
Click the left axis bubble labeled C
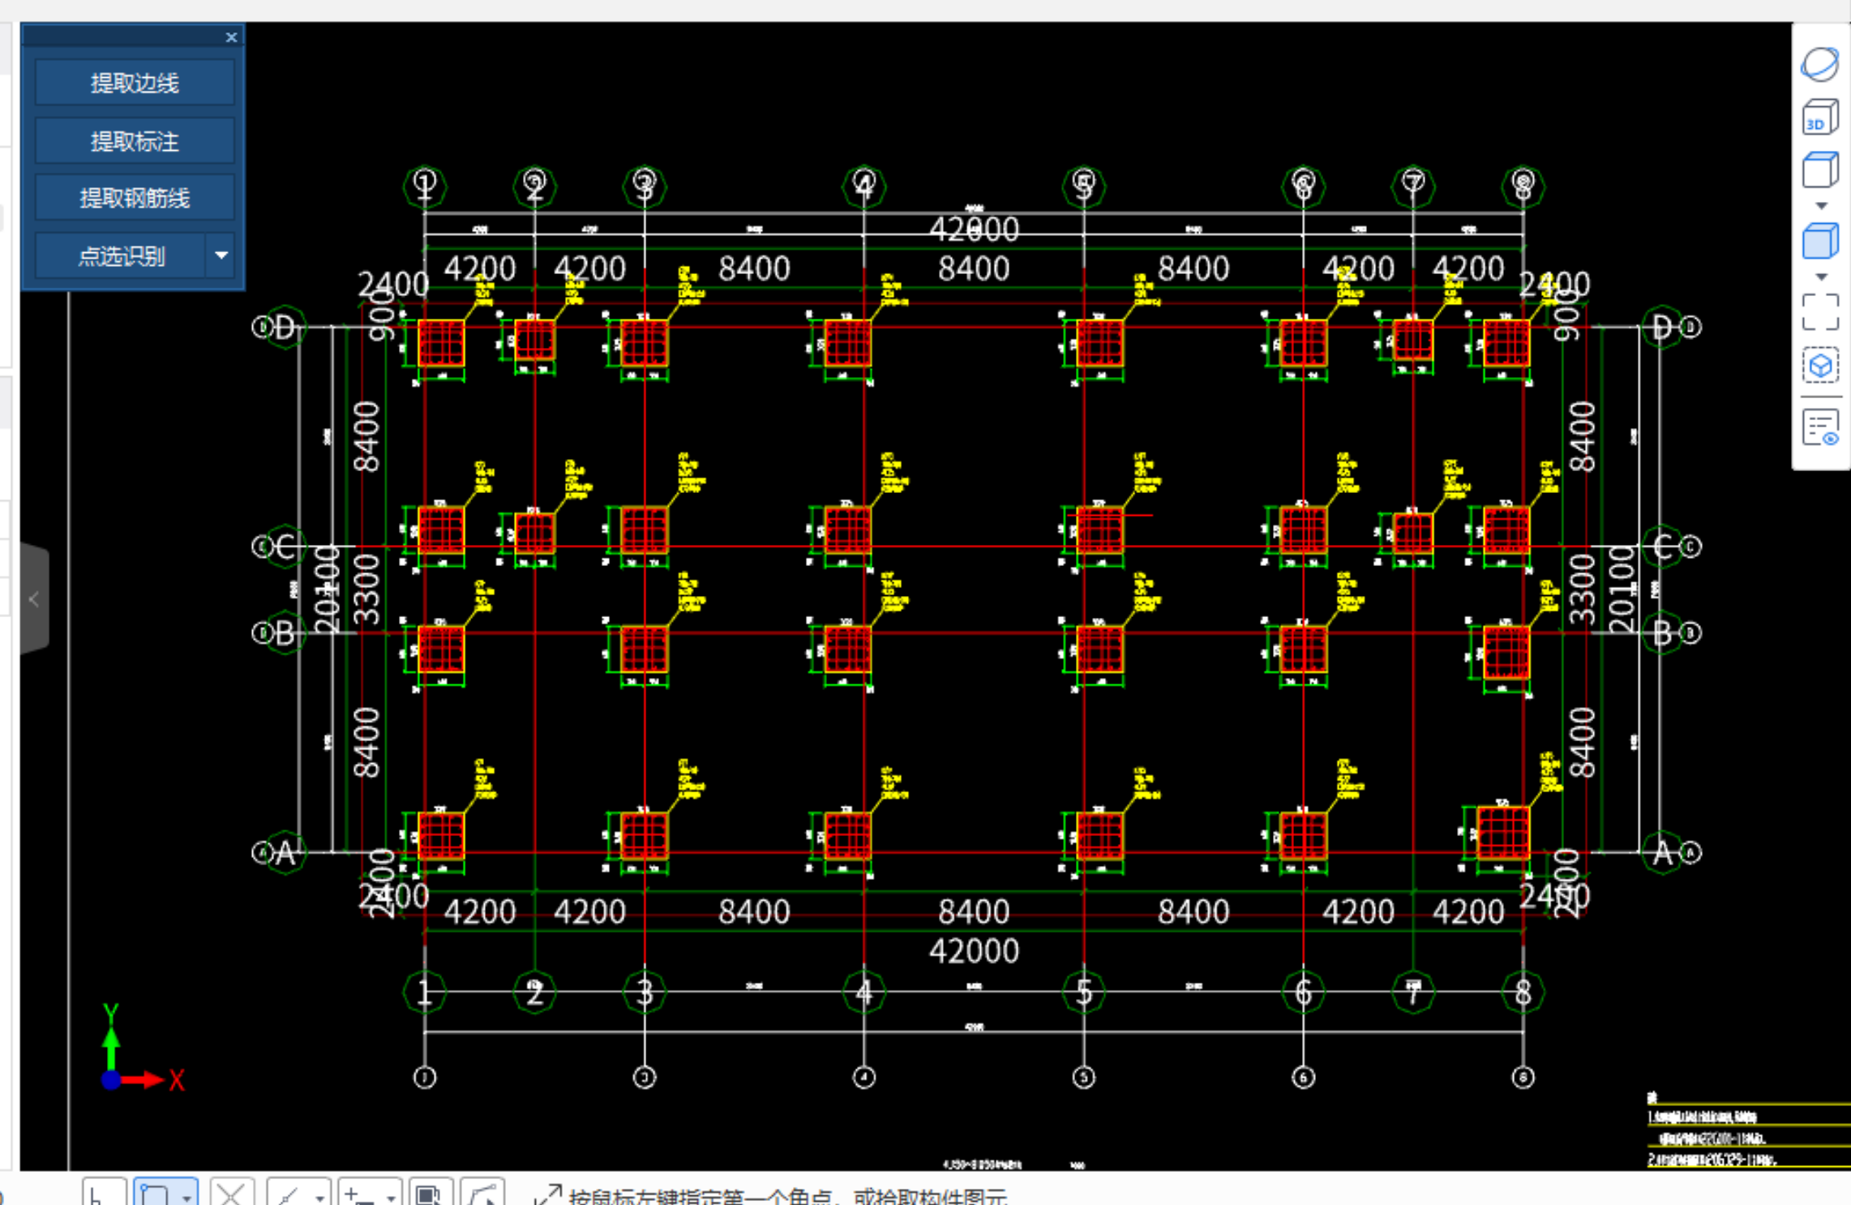283,547
